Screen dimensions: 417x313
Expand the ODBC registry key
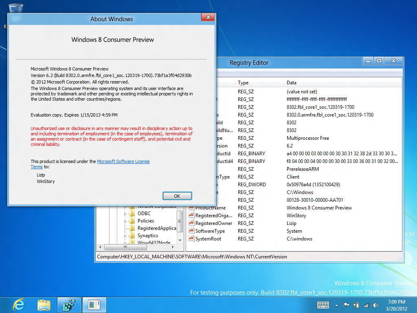[125, 214]
